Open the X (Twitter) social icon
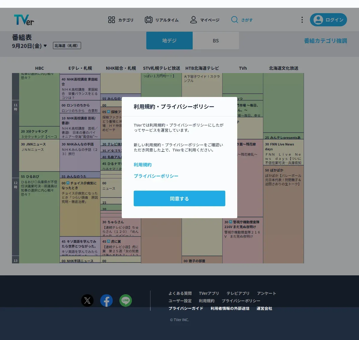Screen dimensions: 359x340 click(87, 300)
